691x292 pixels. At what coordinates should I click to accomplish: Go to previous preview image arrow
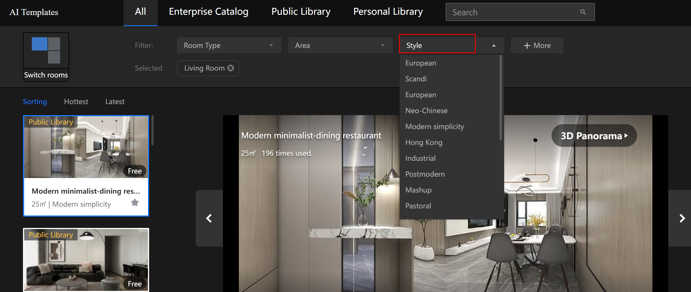pos(209,218)
